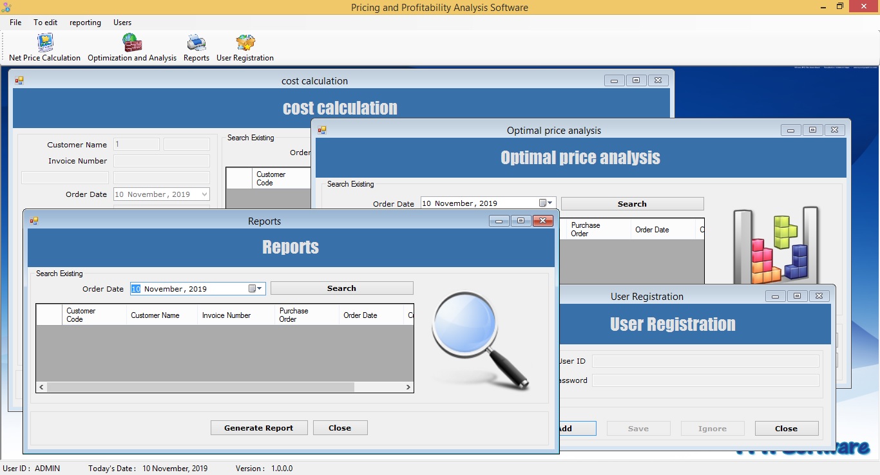This screenshot has height=475, width=880.
Task: Click the User ID input field
Action: pos(705,361)
